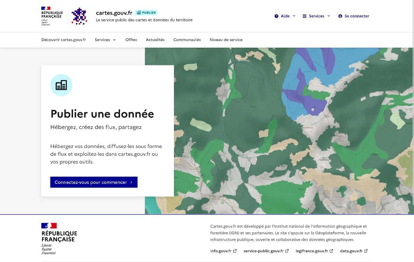Viewport: 414px width, 262px height.
Task: Open the Services submenu in navigation bar
Action: click(x=105, y=40)
